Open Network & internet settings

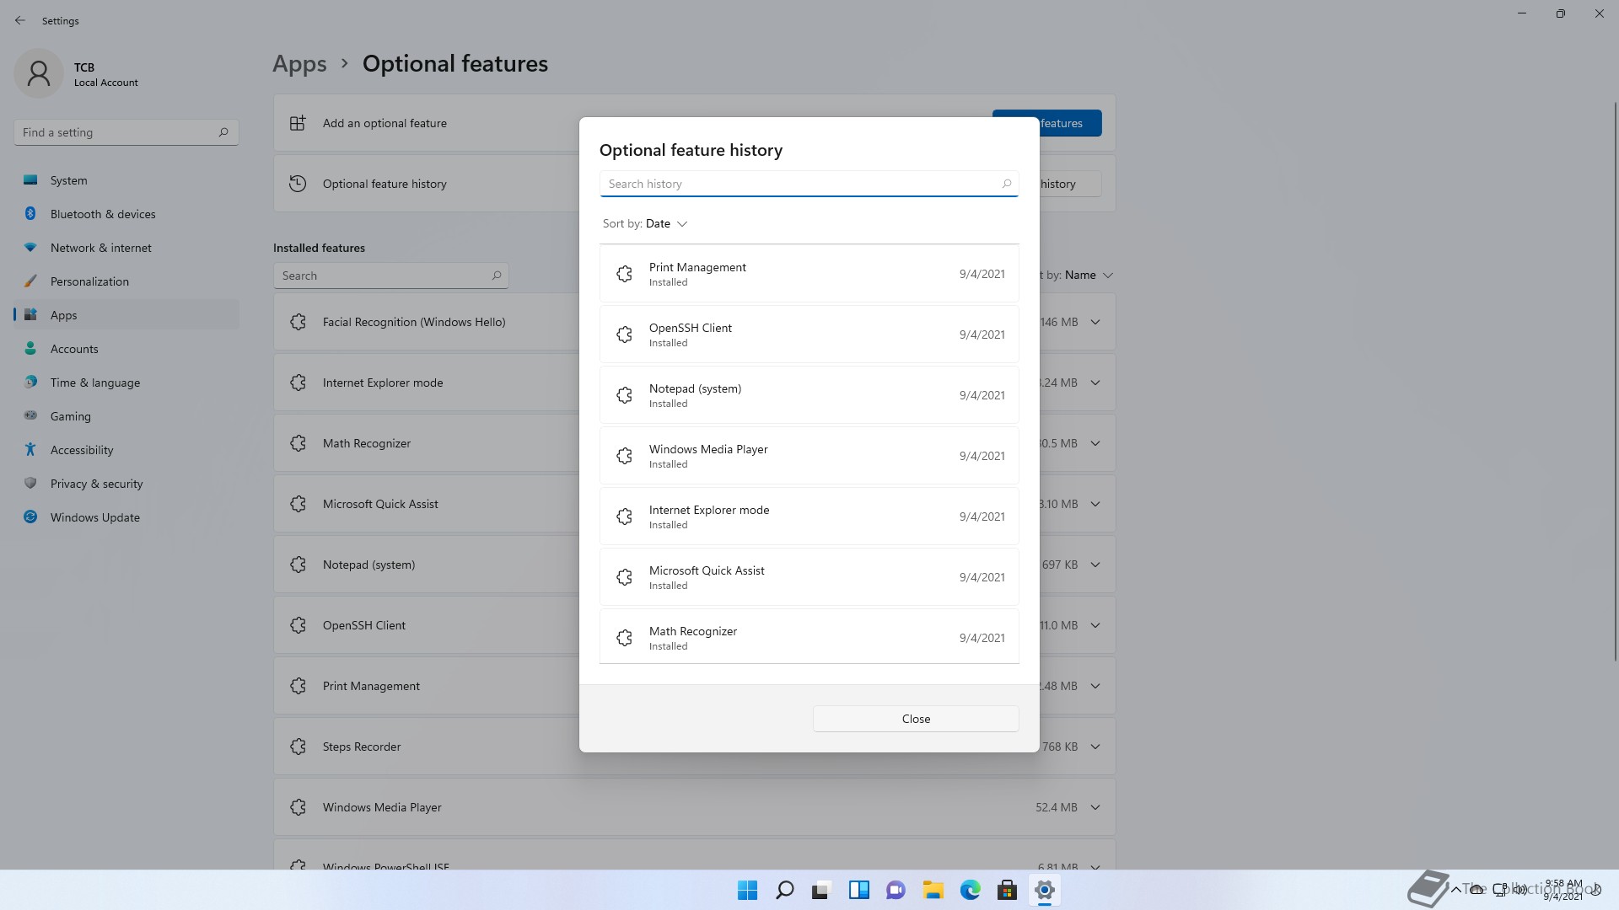[x=126, y=248]
